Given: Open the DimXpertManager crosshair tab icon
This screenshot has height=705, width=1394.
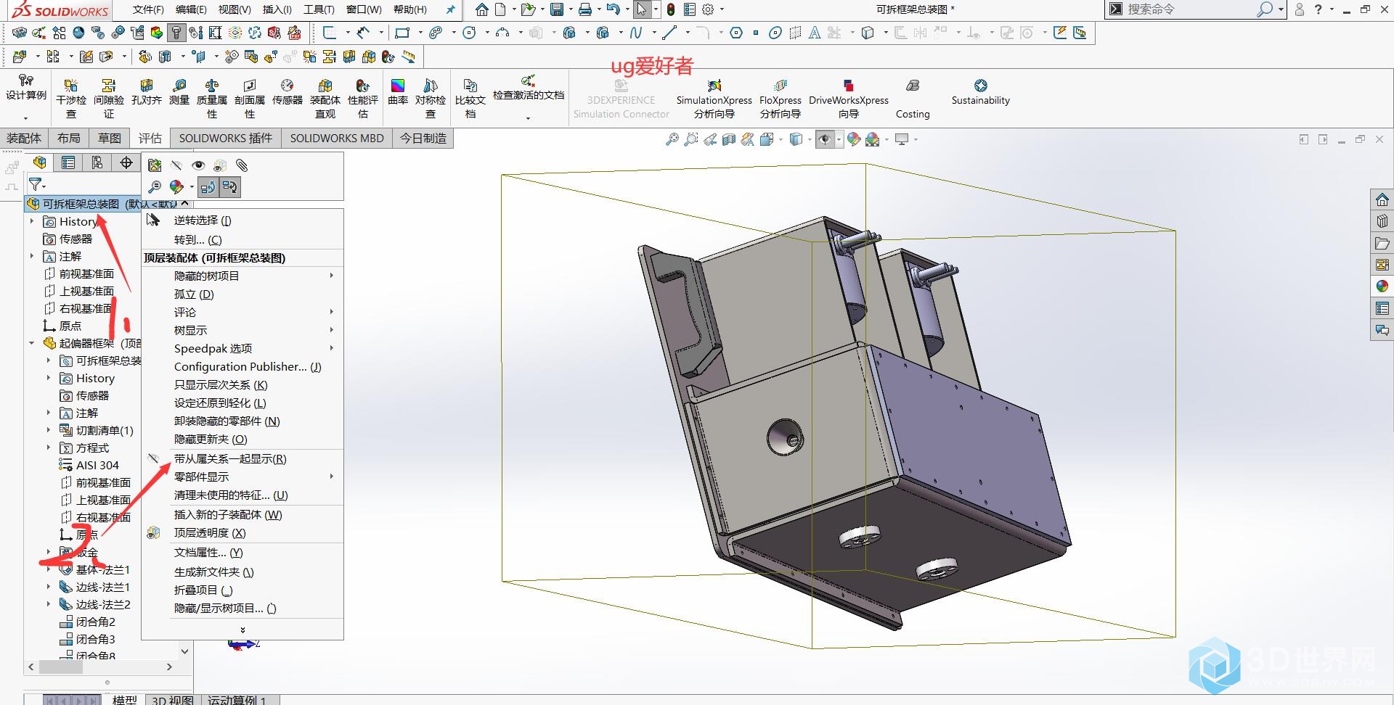Looking at the screenshot, I should coord(126,162).
